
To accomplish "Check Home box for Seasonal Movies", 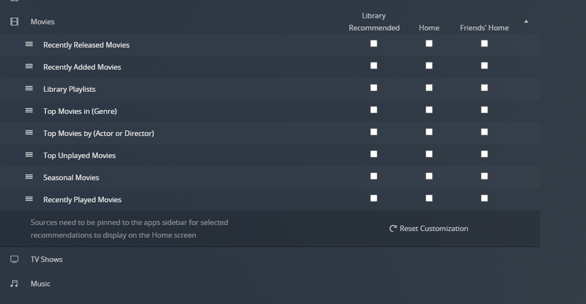I will (429, 176).
